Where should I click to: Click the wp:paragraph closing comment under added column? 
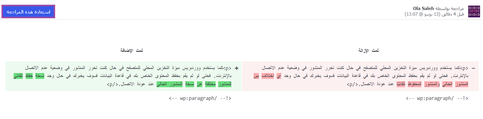(200, 98)
